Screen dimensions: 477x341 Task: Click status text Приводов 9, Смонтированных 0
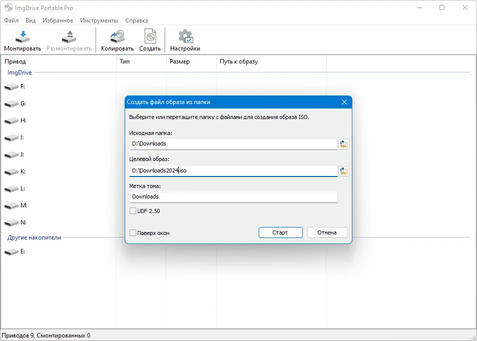[x=46, y=335]
